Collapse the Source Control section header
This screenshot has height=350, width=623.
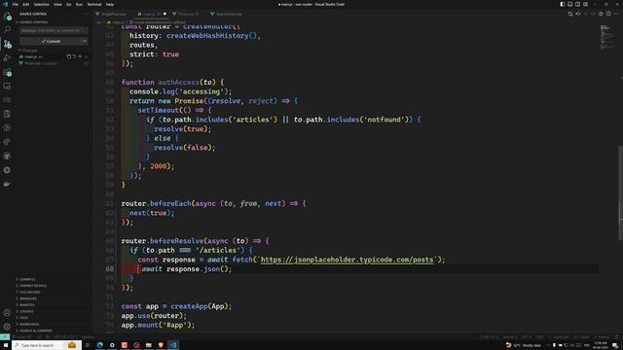[x=34, y=22]
